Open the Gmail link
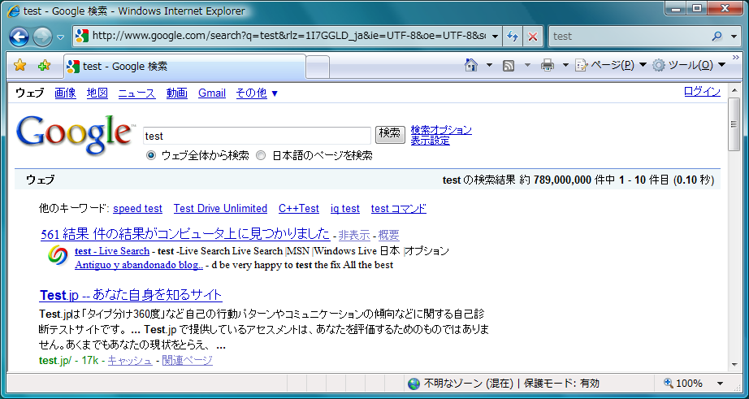The width and height of the screenshot is (749, 399). tap(211, 93)
